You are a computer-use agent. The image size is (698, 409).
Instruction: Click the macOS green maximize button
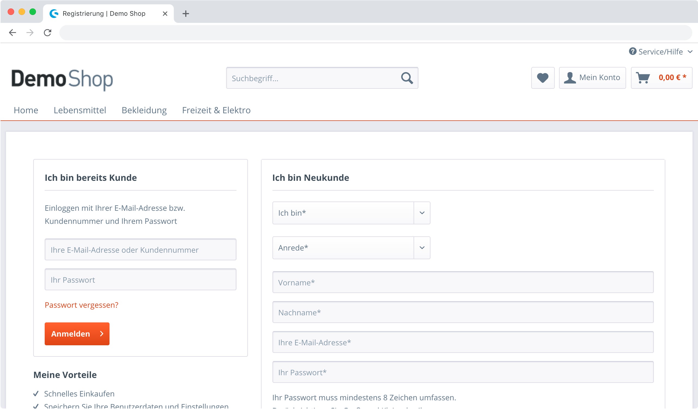(x=33, y=12)
